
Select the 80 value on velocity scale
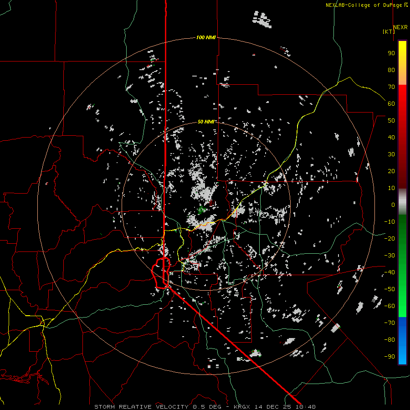(391, 70)
